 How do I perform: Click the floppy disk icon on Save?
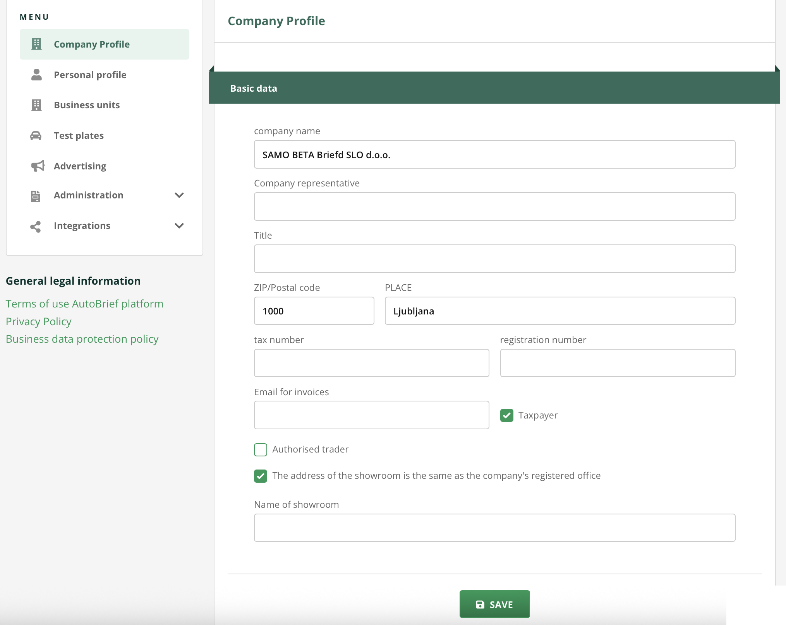coord(480,605)
